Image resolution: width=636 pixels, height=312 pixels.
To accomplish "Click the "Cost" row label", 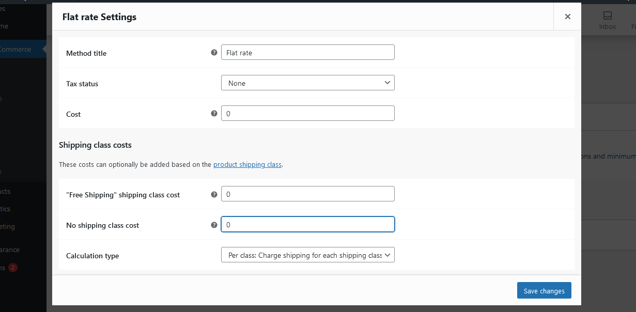I will click(x=73, y=114).
